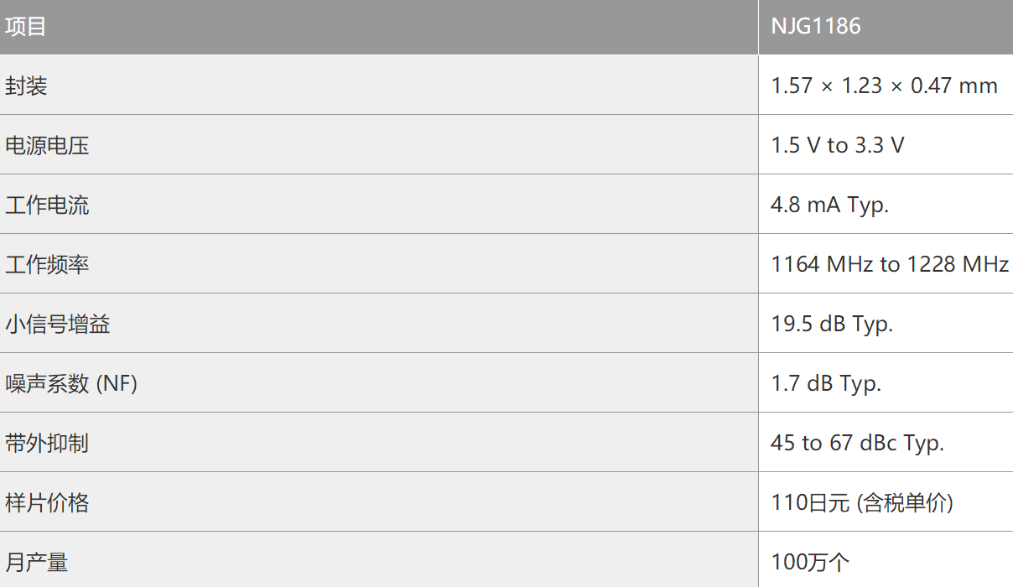This screenshot has height=587, width=1013.
Task: Select the 小信号增益 row label
Action: point(57,325)
